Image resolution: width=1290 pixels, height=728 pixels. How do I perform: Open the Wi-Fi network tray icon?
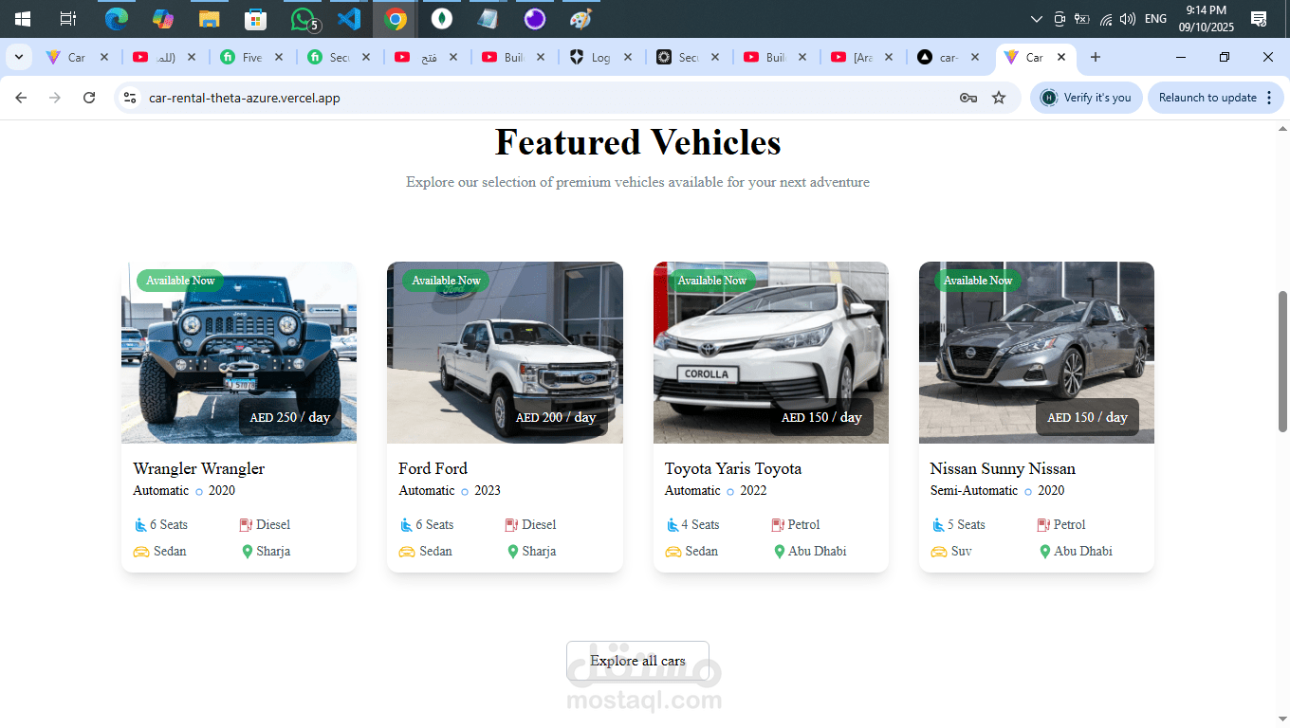(1105, 19)
